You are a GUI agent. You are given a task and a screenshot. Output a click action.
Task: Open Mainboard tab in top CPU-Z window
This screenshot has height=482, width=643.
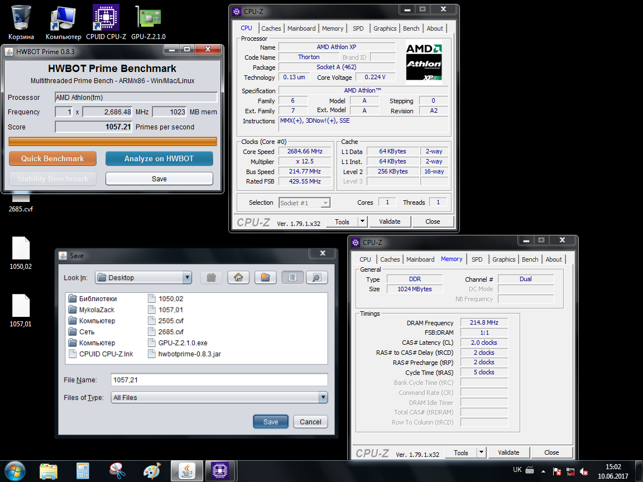[x=301, y=28]
